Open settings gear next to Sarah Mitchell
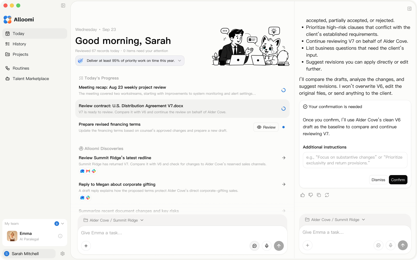 pos(63,254)
